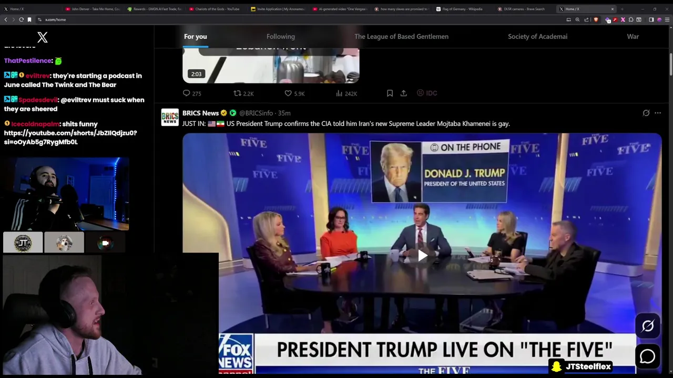This screenshot has width=673, height=378.
Task: Toggle the browser sidebar panel icon
Action: coord(651,19)
